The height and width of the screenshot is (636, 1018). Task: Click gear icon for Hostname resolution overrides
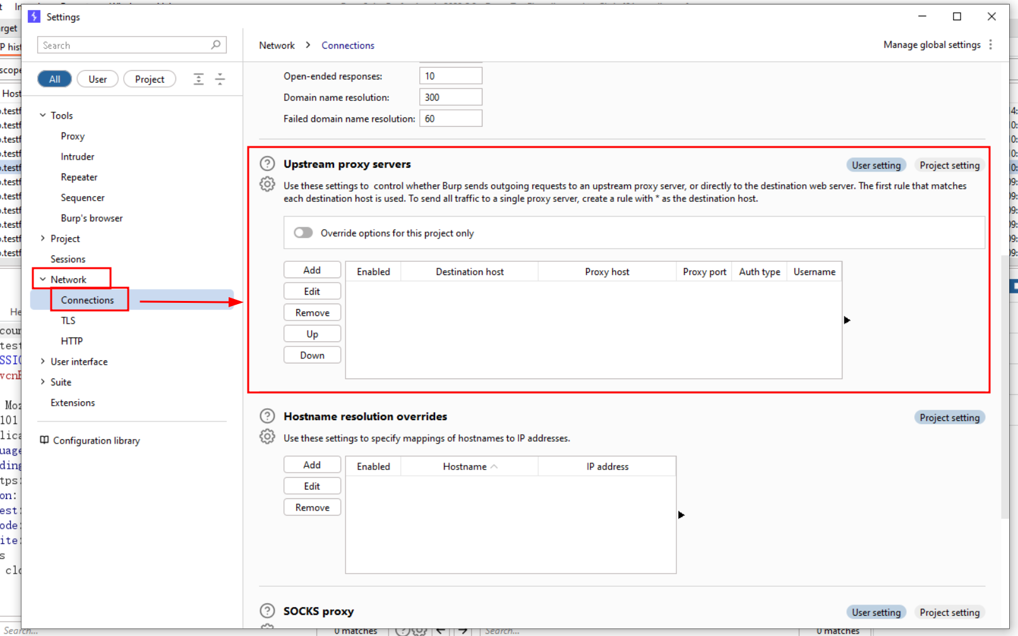[267, 437]
